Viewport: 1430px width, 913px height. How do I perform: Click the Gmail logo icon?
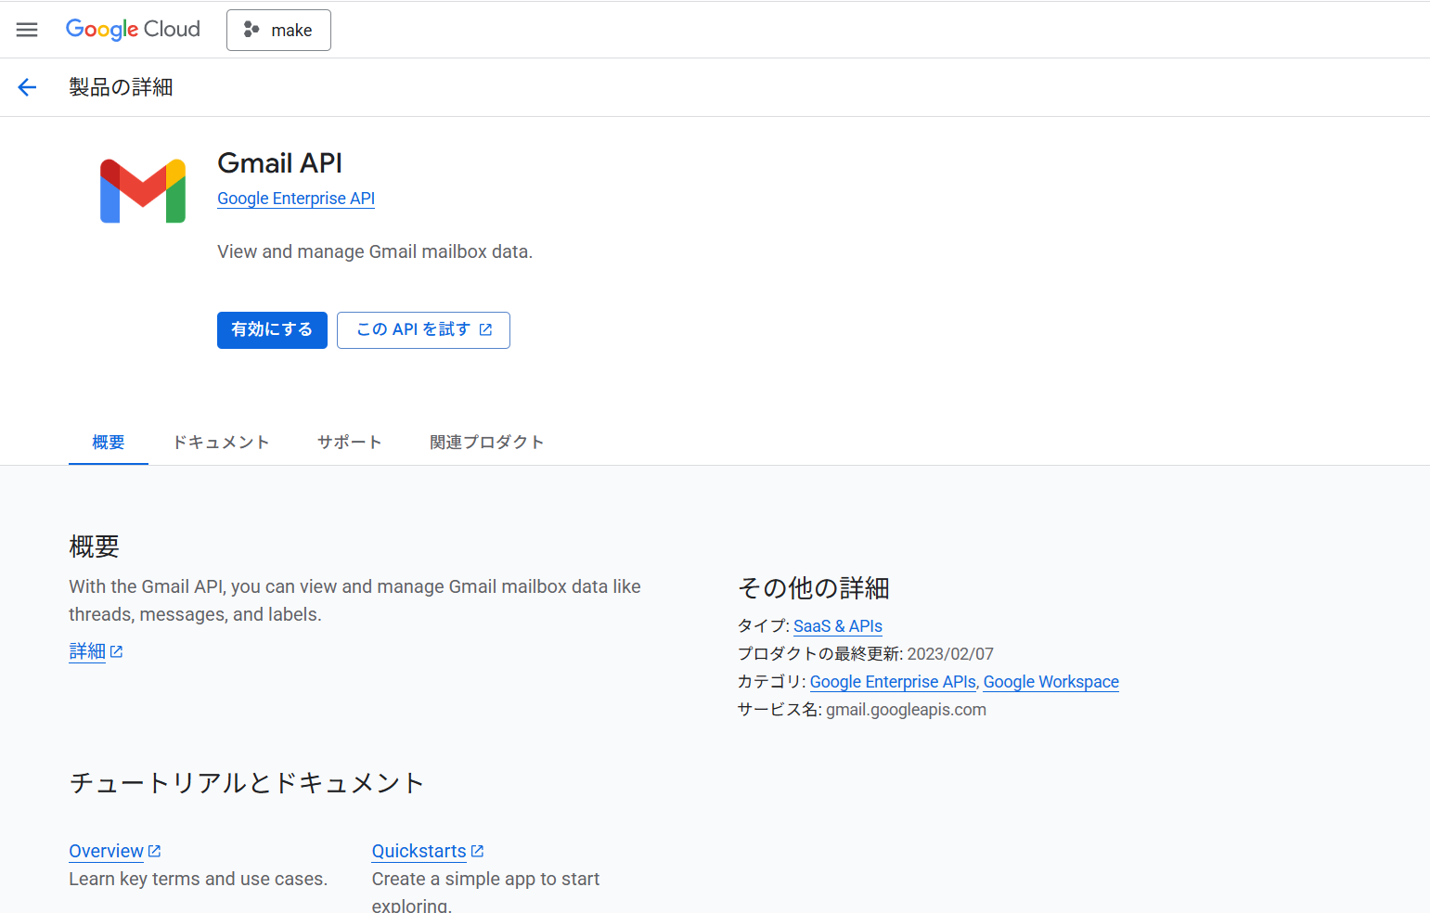tap(143, 191)
